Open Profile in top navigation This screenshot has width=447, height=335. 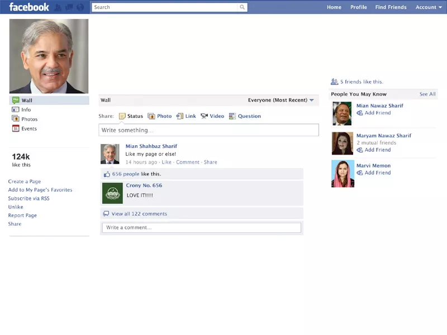359,7
